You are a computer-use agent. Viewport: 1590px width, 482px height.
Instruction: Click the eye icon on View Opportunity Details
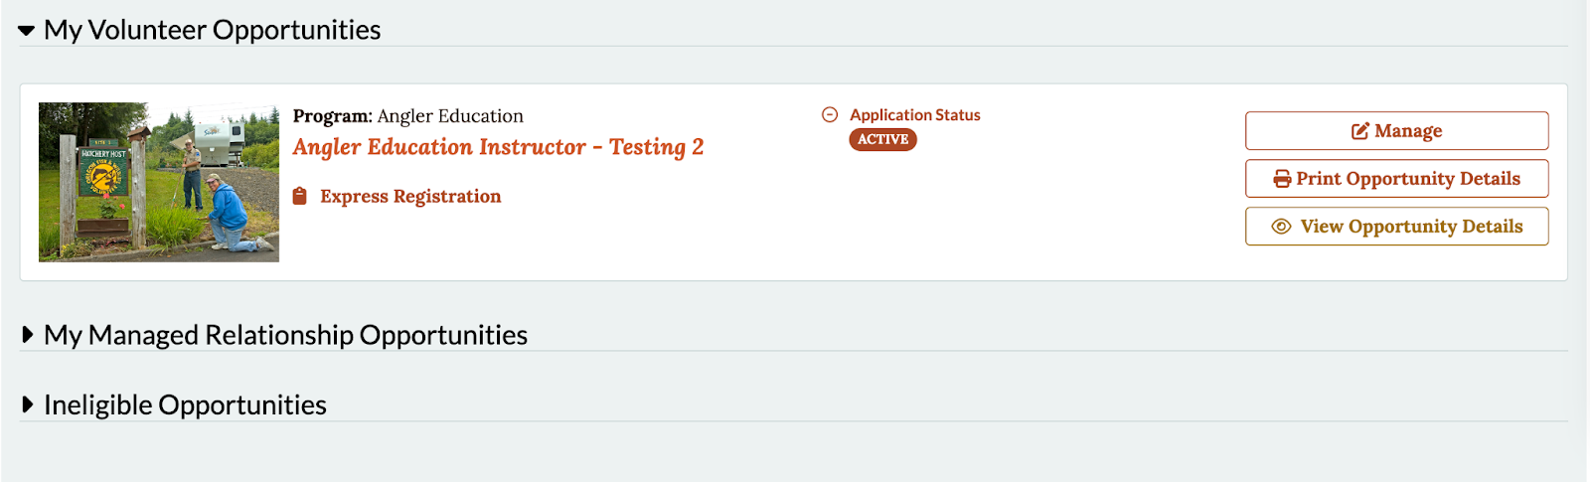pyautogui.click(x=1282, y=227)
